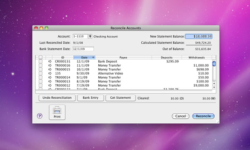Click the Out of Balance value $31,635.84

pos(203,49)
